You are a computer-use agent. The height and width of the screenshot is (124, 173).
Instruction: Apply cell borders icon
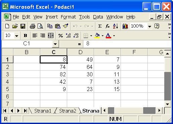tap(86, 36)
